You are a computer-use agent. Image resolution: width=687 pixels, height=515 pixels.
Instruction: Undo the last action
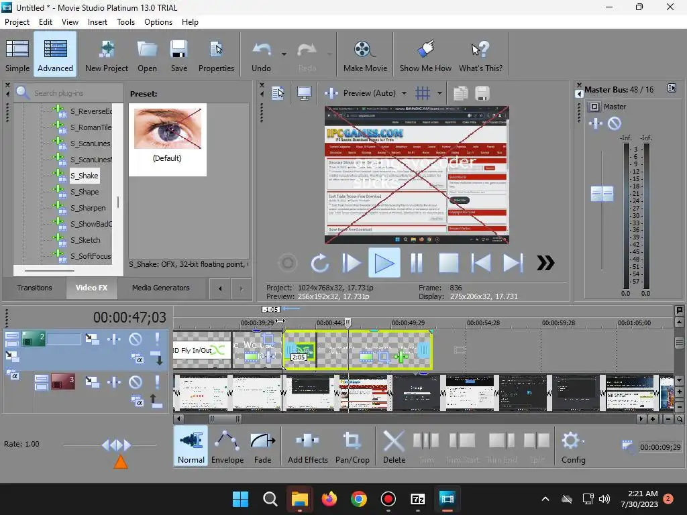pyautogui.click(x=261, y=55)
